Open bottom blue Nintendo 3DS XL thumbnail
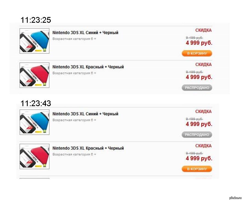The image size is (243, 201). [x=34, y=122]
